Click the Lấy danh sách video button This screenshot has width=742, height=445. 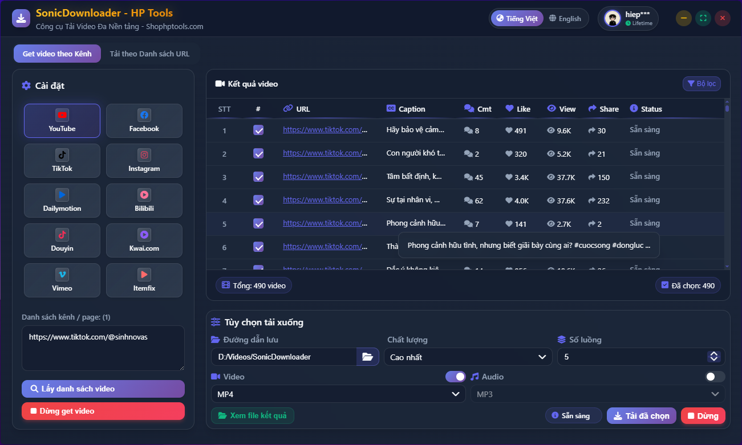pos(103,389)
